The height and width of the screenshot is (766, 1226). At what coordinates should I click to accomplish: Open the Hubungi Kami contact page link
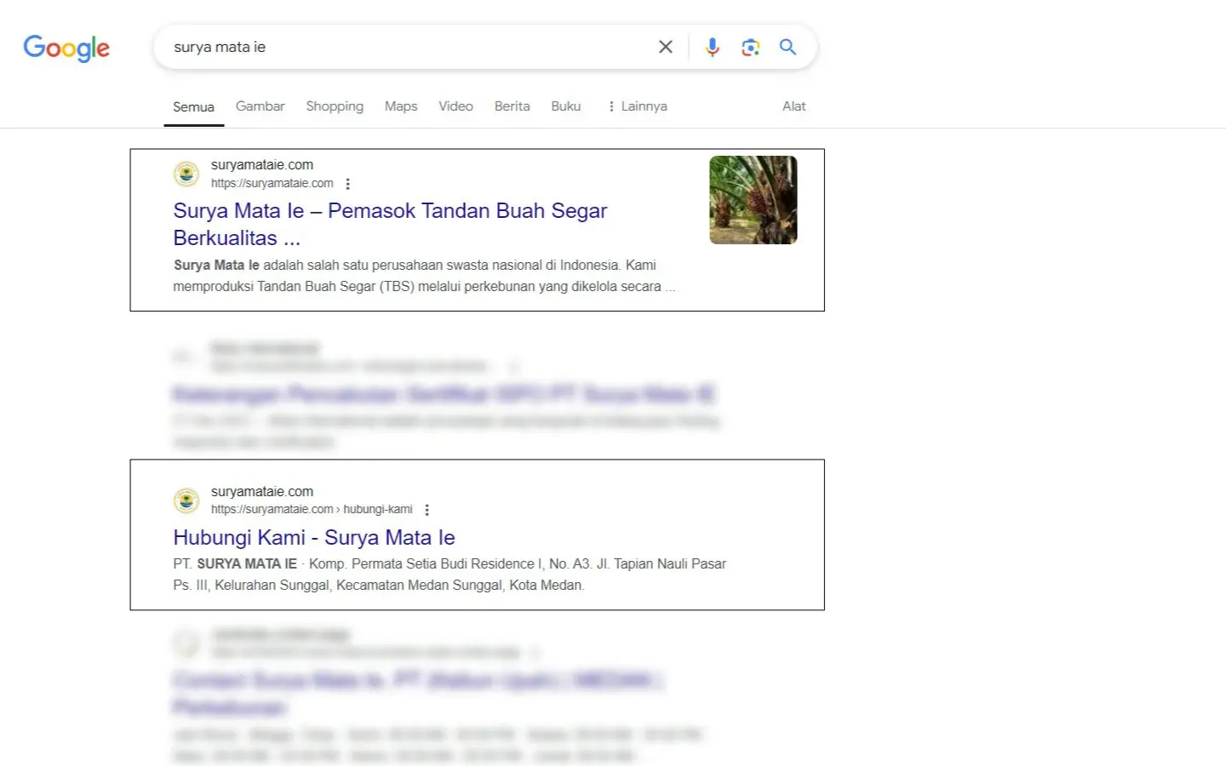(x=313, y=537)
